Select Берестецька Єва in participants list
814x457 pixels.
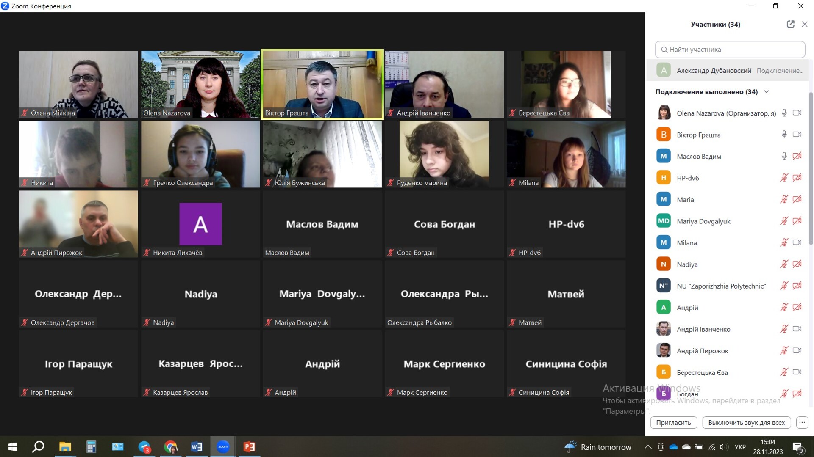click(702, 372)
